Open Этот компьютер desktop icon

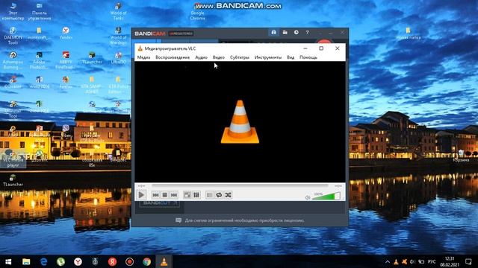(13, 12)
